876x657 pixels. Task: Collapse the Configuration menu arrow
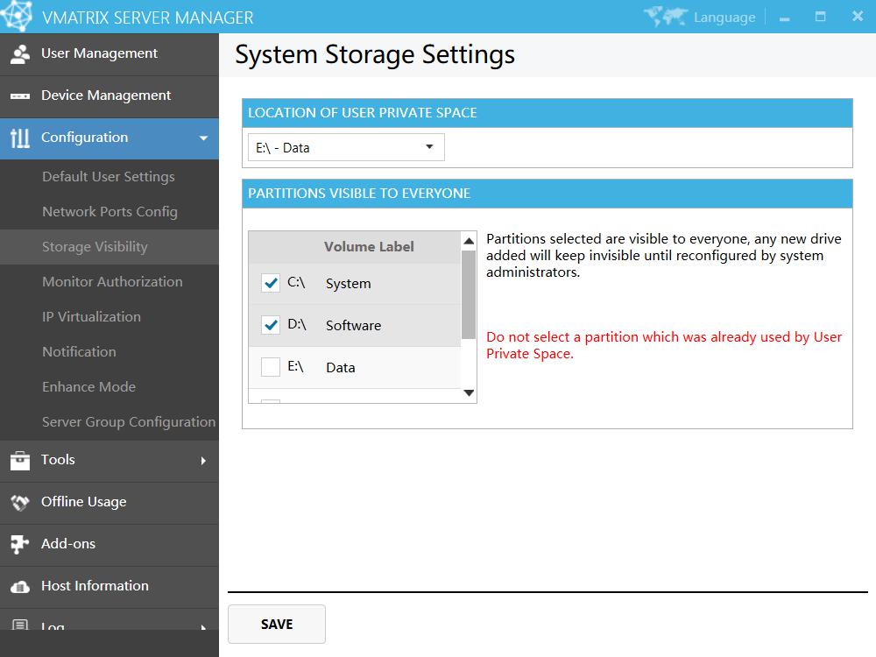click(x=203, y=138)
